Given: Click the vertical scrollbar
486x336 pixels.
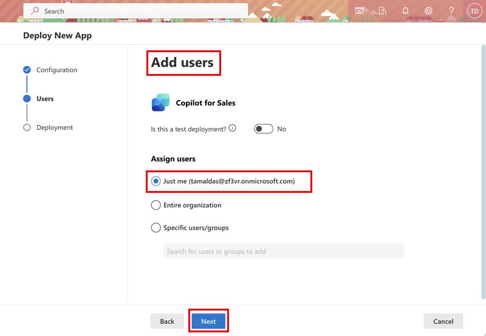Looking at the screenshot, I should pos(484,172).
